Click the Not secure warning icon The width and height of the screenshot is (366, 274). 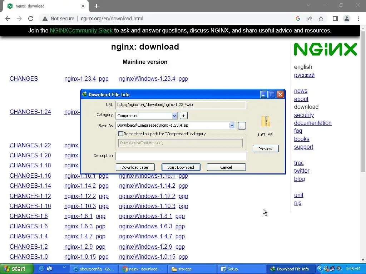pos(45,19)
